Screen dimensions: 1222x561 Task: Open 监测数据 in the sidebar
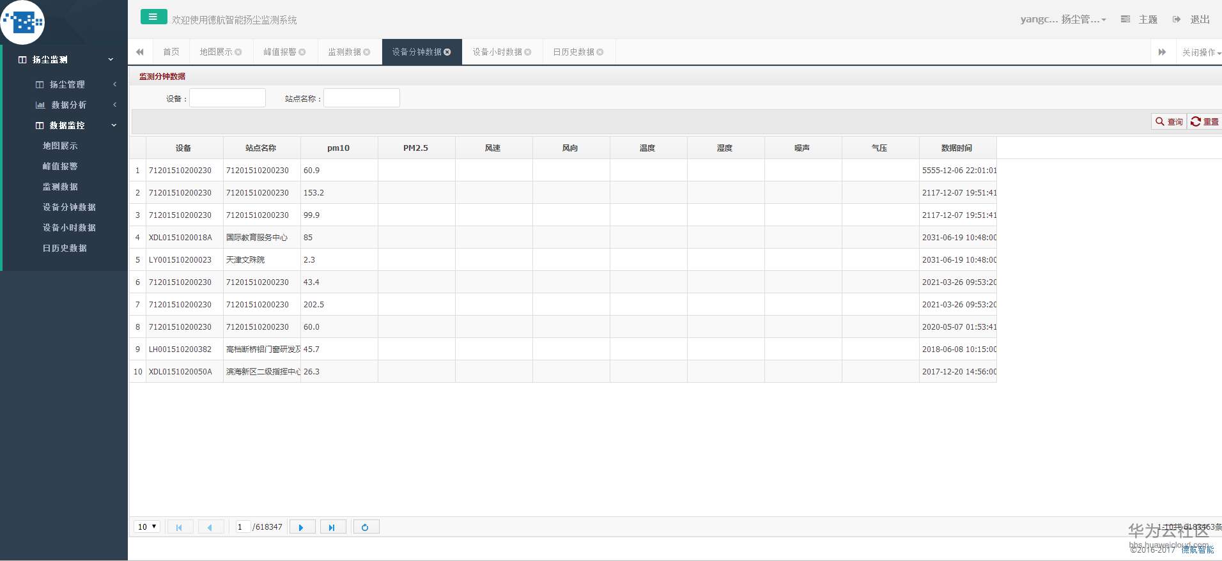60,187
